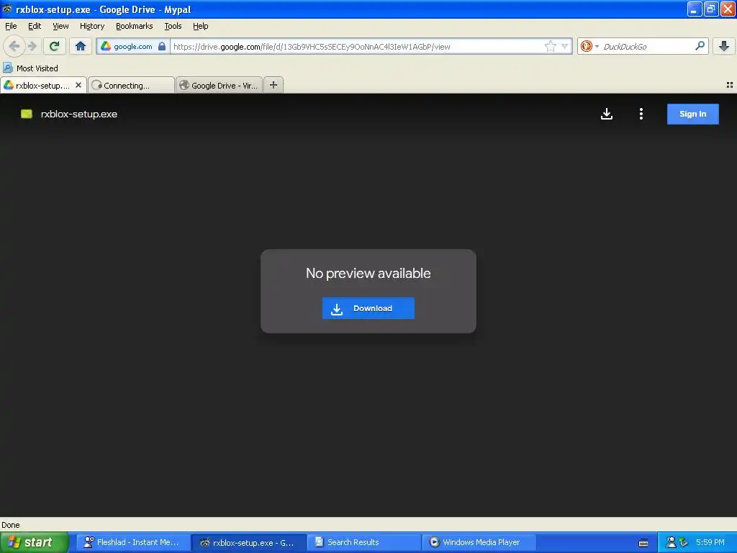Switch to the Google Drive - Vir... tab

219,85
